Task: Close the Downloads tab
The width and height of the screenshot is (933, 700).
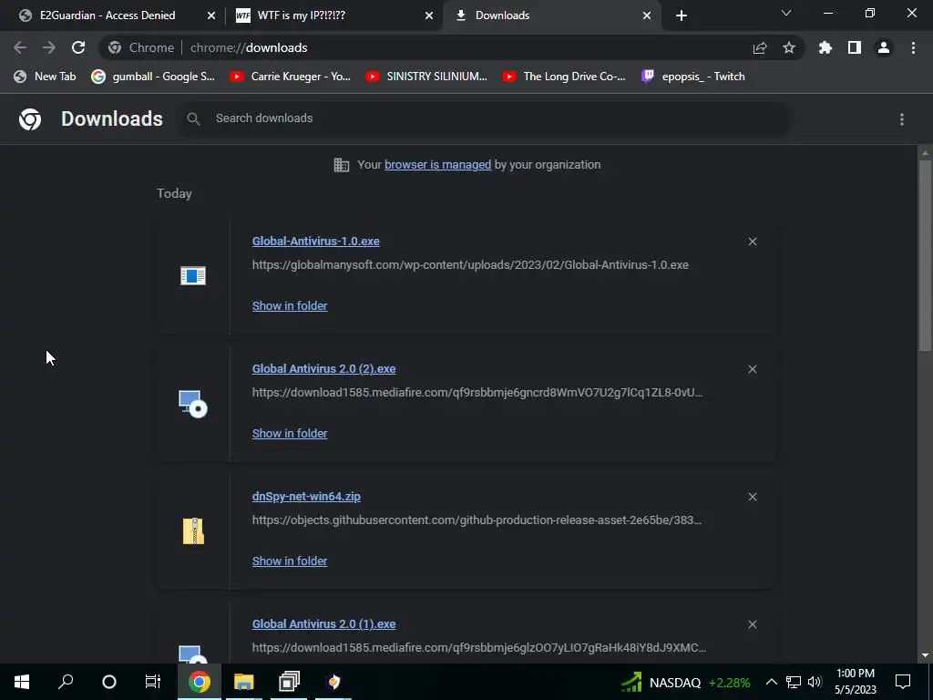Action: pyautogui.click(x=647, y=16)
